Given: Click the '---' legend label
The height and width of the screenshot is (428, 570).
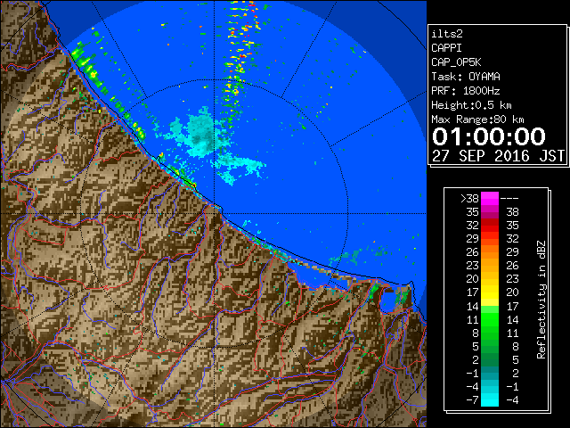Looking at the screenshot, I should click(509, 199).
